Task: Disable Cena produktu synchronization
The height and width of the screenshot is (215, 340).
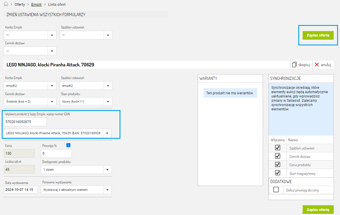Action: click(277, 164)
